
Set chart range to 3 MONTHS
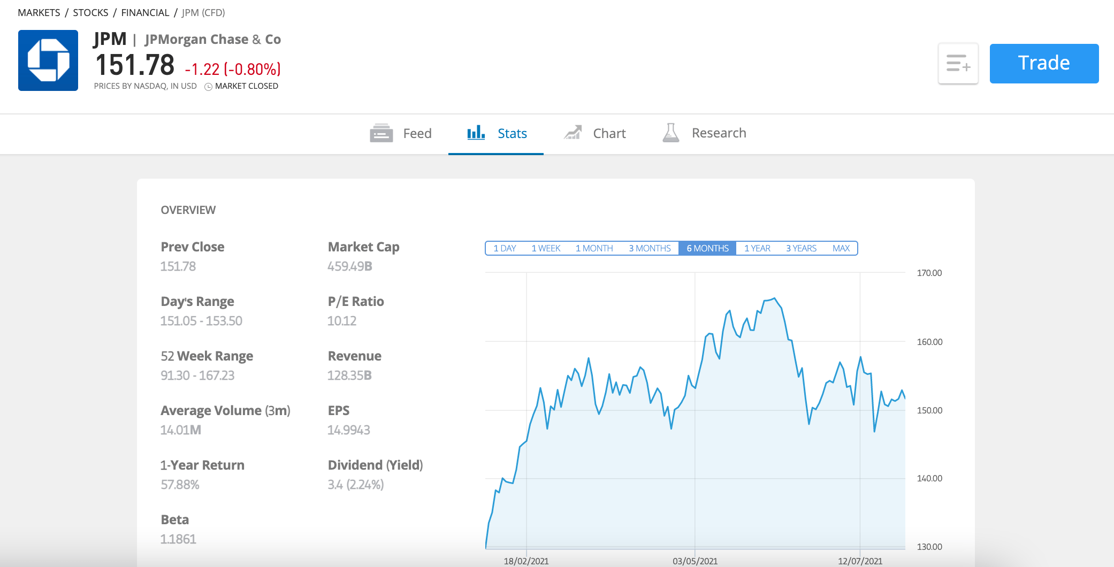tap(650, 248)
